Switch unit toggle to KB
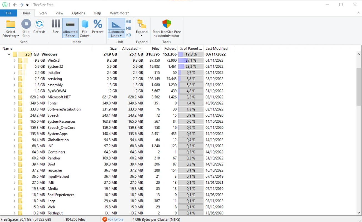362x222 pixels. 128,35
